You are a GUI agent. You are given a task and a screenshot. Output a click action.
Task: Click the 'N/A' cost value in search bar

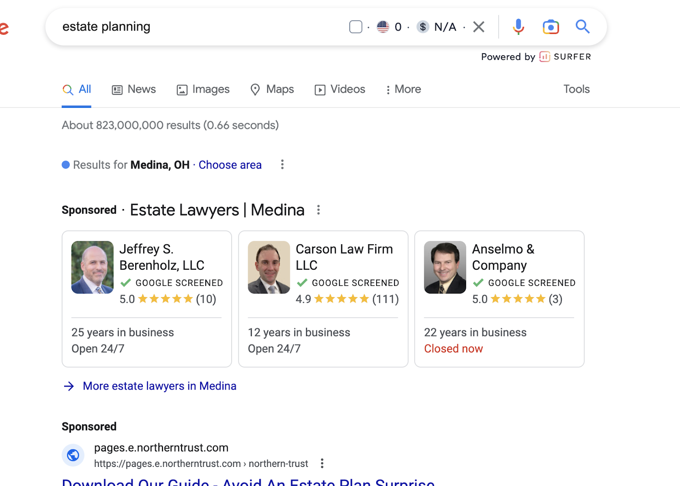(445, 27)
